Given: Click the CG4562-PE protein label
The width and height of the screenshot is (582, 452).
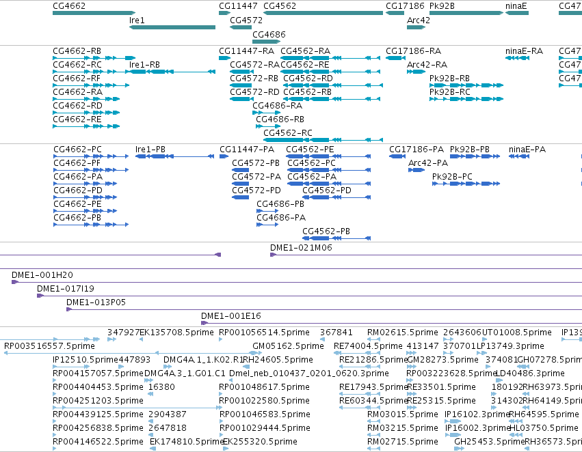Looking at the screenshot, I should [x=310, y=150].
